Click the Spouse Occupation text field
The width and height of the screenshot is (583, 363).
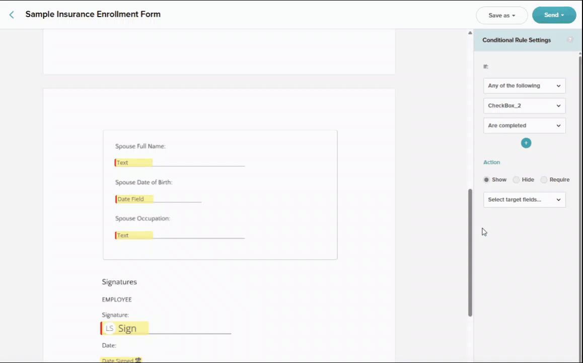134,235
